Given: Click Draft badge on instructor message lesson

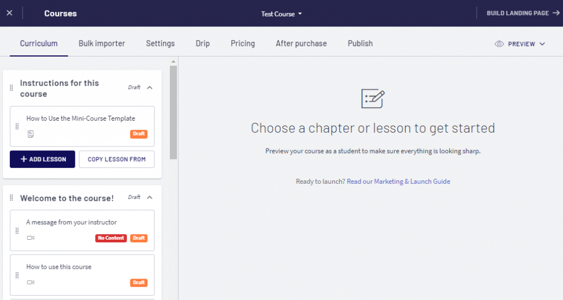Looking at the screenshot, I should pos(139,238).
